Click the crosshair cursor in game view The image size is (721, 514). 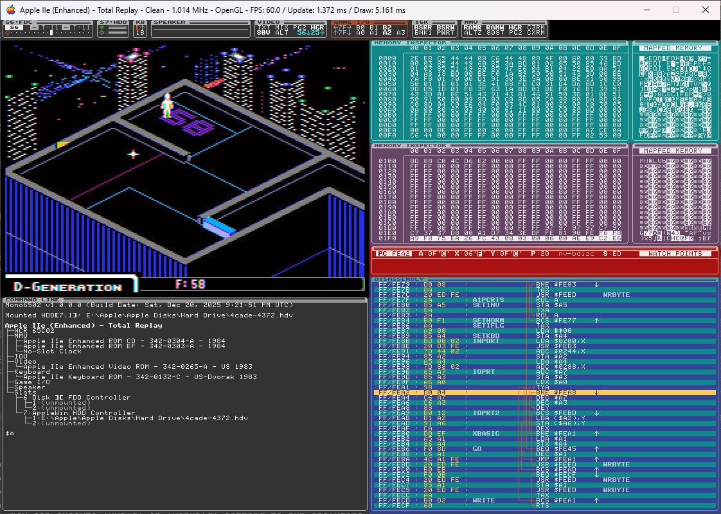pyautogui.click(x=134, y=154)
